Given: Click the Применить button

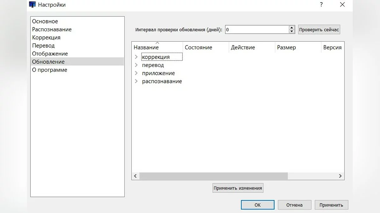Looking at the screenshot, I should tap(331, 205).
